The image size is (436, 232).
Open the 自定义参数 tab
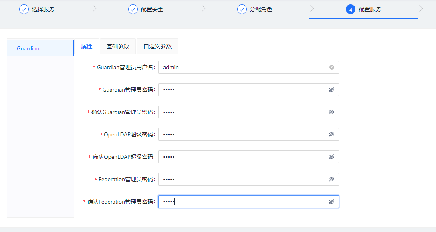coord(157,47)
